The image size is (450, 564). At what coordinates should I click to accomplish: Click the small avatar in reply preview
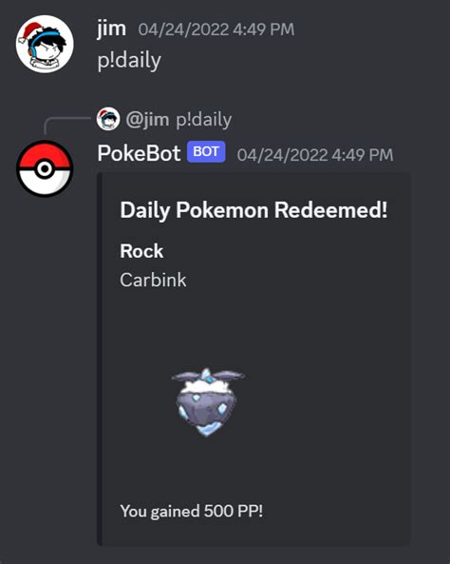click(x=108, y=119)
